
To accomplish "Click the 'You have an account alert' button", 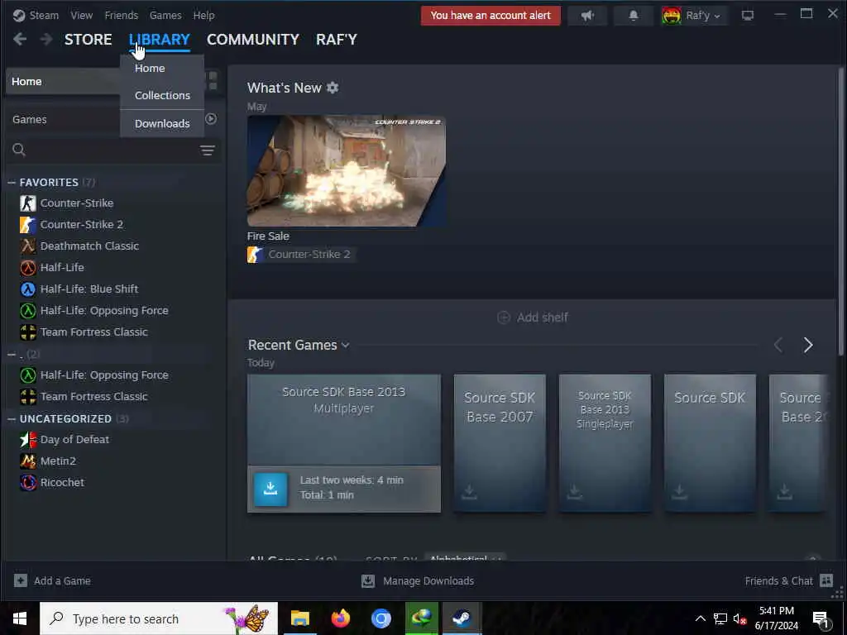I will tap(490, 16).
